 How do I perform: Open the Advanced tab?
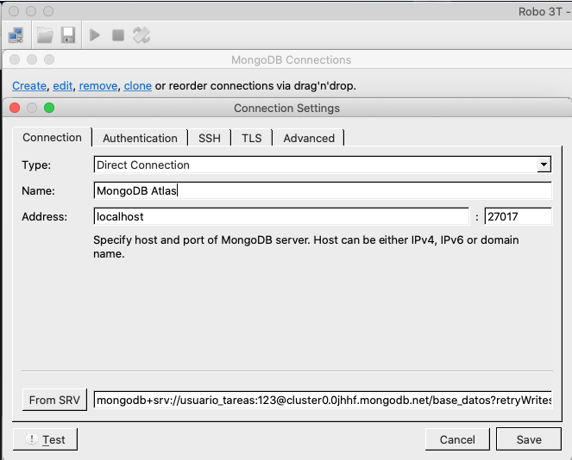point(309,138)
